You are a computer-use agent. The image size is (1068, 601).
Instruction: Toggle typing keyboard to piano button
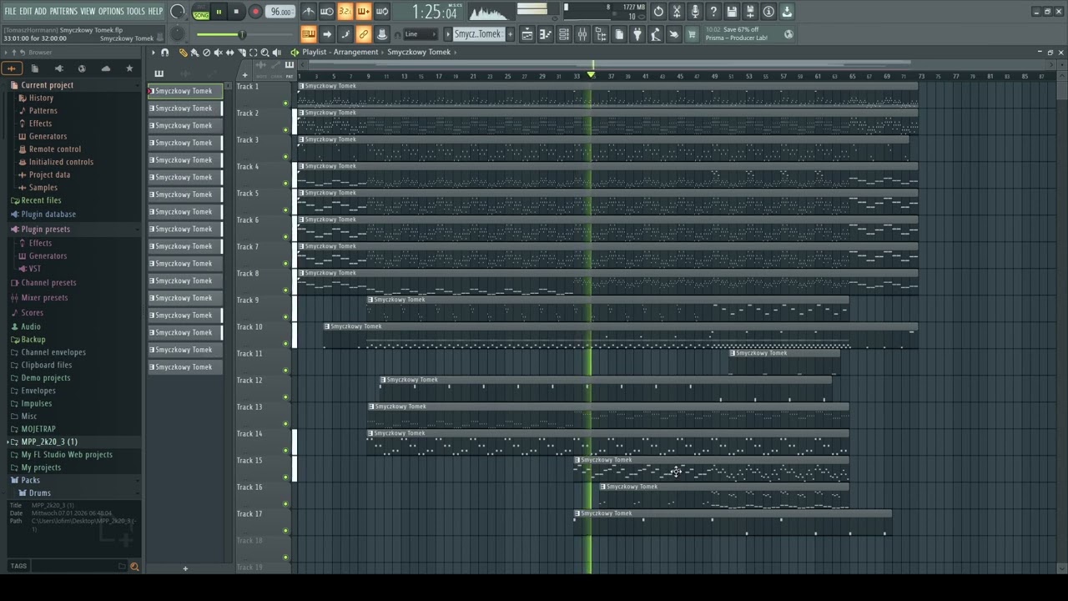click(x=308, y=34)
